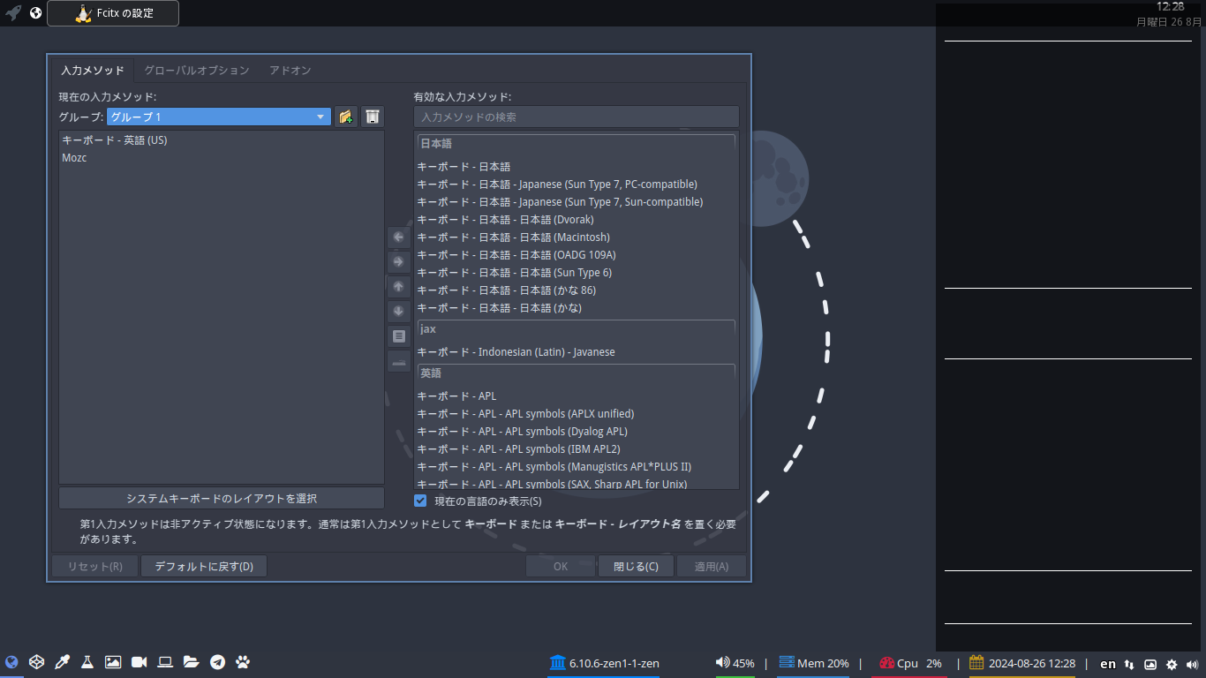Click 閉じる(C) button

(x=636, y=566)
